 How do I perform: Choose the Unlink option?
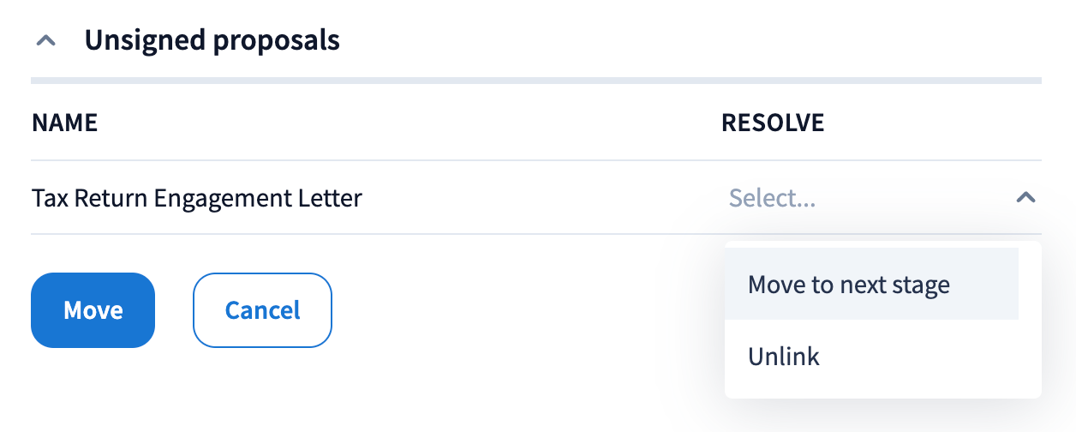click(784, 357)
